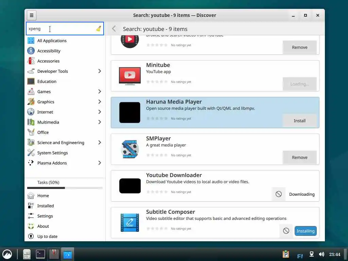Expand the Internet subcategories

point(100,112)
